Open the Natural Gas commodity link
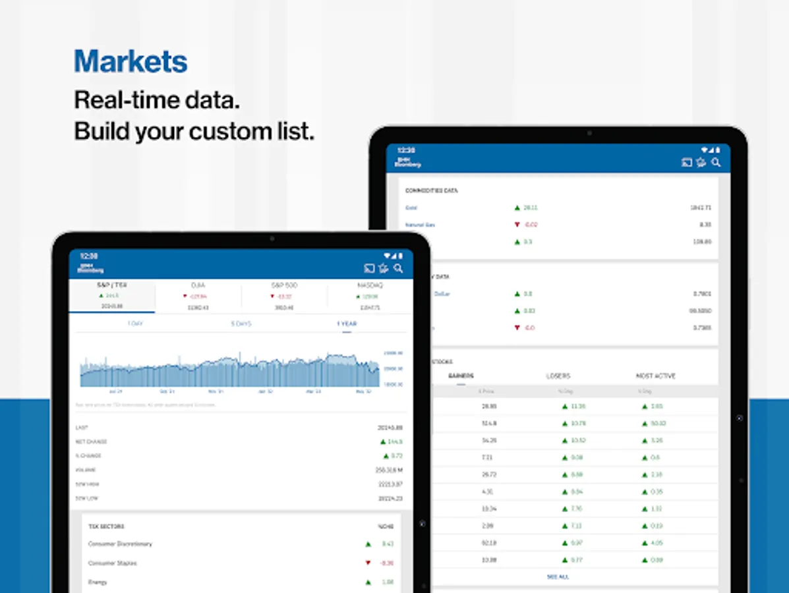The width and height of the screenshot is (789, 593). (420, 225)
